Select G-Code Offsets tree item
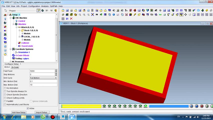Viewport: 213px width, 120px height. coord(22,55)
